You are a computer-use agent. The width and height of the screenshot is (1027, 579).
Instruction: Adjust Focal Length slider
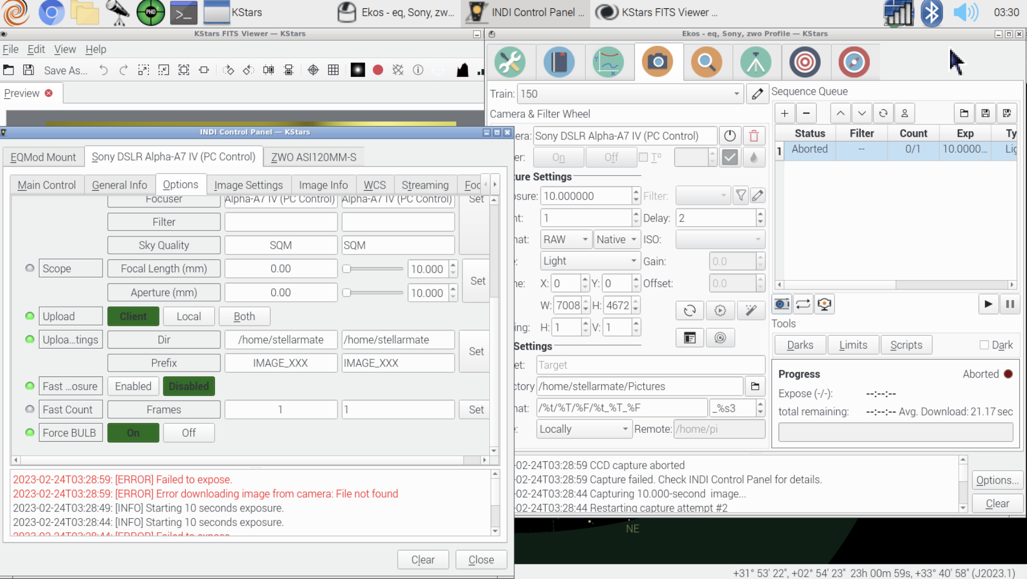(x=373, y=269)
